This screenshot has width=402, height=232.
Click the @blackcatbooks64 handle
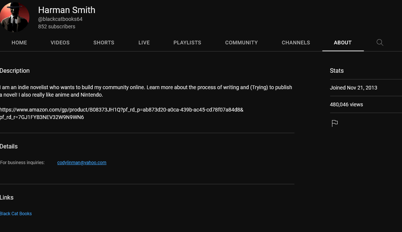pyautogui.click(x=60, y=19)
